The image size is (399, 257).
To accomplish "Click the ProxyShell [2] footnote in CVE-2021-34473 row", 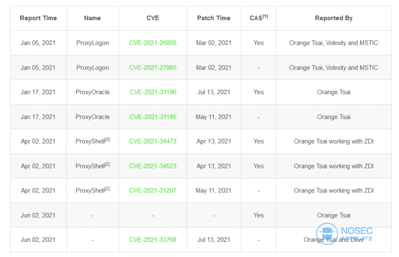I will 108,140.
